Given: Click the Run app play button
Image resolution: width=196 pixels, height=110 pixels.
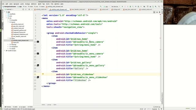Looking at the screenshot, I should (x=123, y=6).
